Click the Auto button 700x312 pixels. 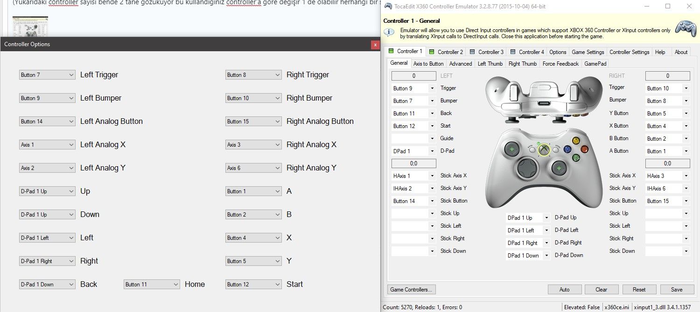(x=565, y=289)
